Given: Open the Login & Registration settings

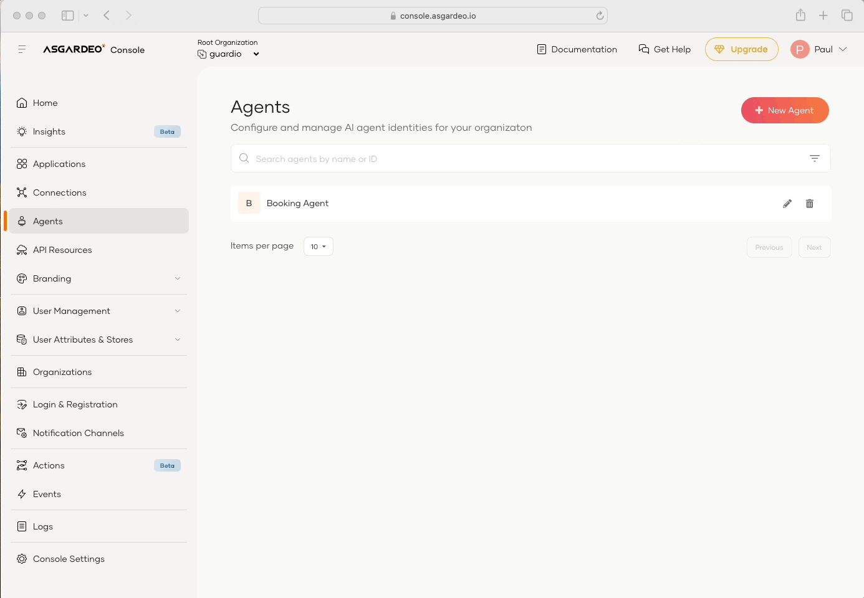Looking at the screenshot, I should point(75,404).
